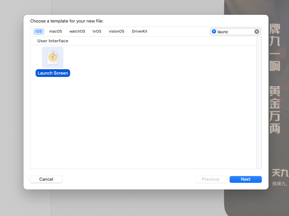This screenshot has height=216, width=289.
Task: Click the template list vertical scrollbar
Action: click(x=259, y=101)
